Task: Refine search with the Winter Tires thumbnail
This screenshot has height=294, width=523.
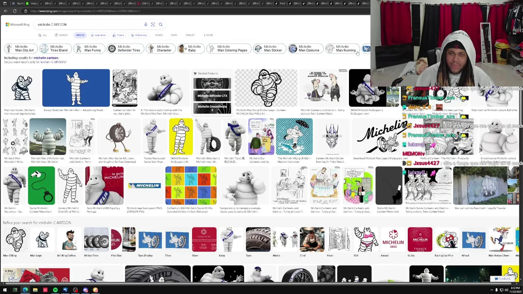Action: click(96, 239)
